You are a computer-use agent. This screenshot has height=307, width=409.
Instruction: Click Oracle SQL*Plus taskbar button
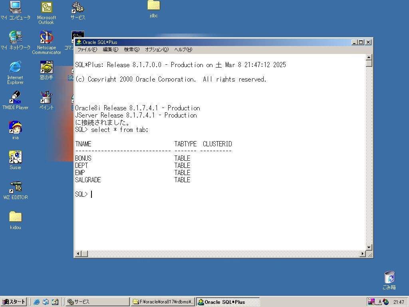click(x=228, y=302)
